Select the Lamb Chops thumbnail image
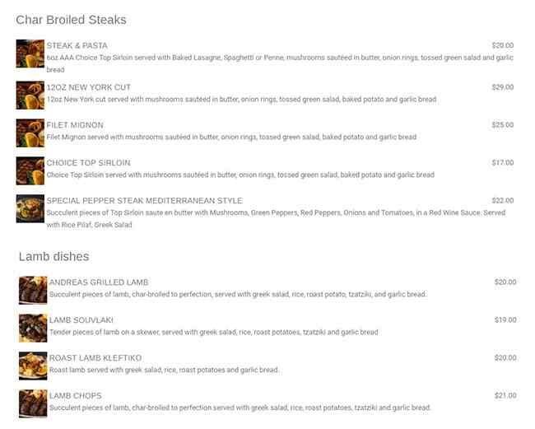 pos(33,403)
